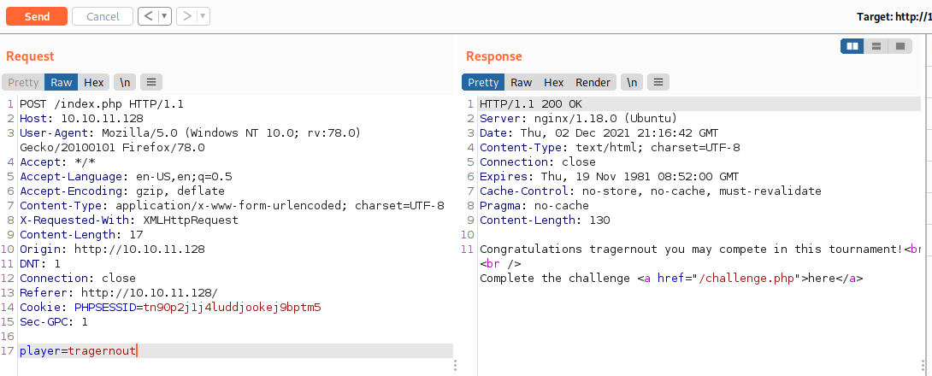The width and height of the screenshot is (932, 376).
Task: Switch Response view to Render tab
Action: 593,83
